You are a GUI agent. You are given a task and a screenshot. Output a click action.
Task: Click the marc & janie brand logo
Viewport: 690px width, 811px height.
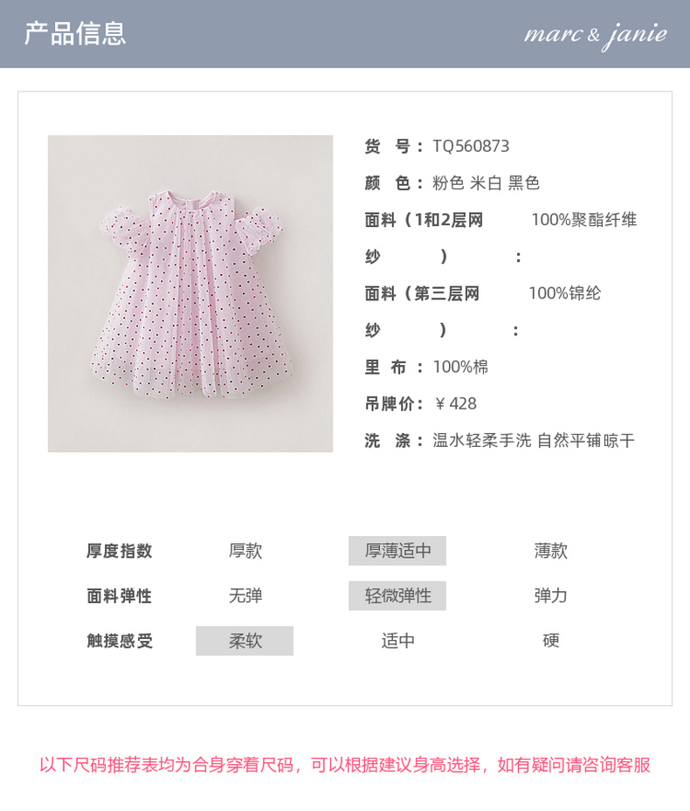[596, 36]
